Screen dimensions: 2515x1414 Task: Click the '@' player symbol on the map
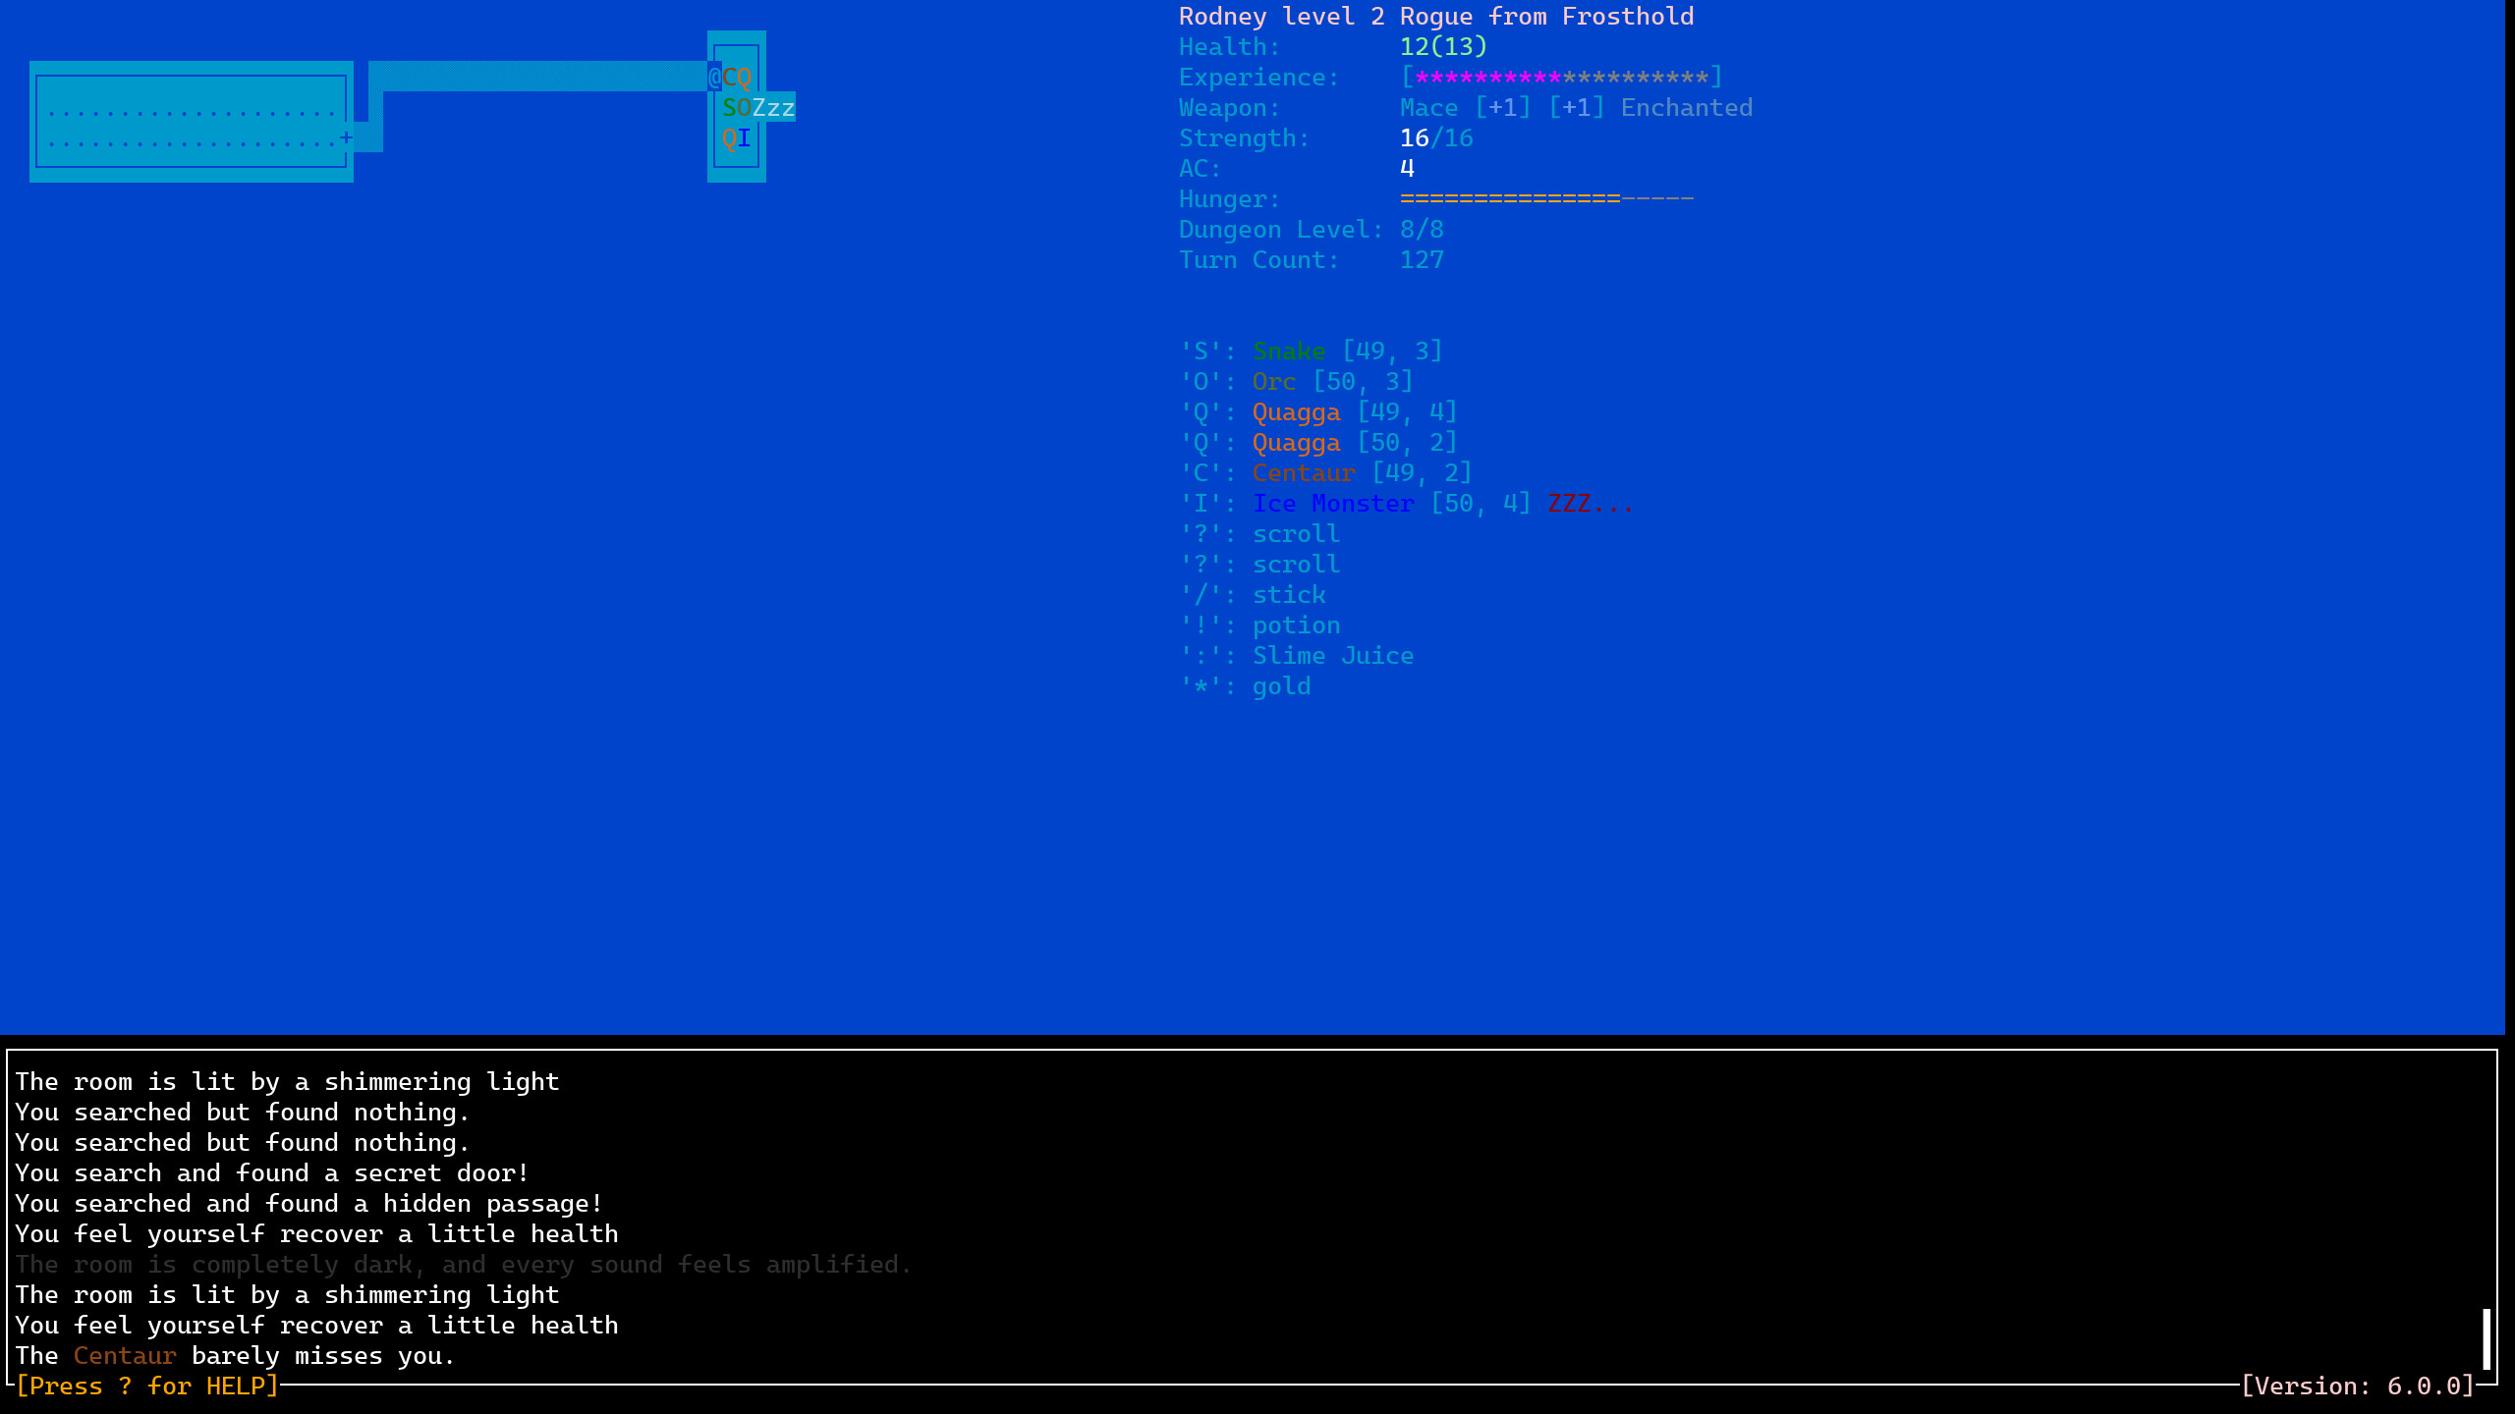pos(714,75)
